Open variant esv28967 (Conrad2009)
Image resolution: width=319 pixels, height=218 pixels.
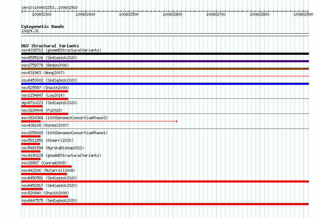(44, 163)
